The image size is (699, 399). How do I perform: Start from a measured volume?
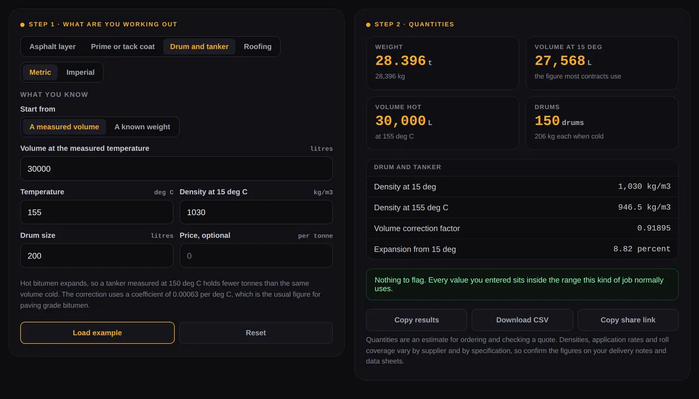[x=64, y=127]
